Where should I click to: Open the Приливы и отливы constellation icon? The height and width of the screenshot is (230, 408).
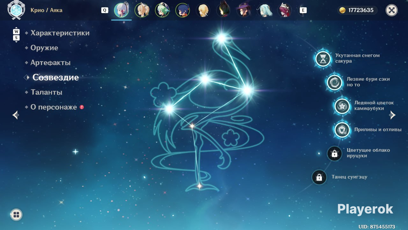[x=342, y=130]
